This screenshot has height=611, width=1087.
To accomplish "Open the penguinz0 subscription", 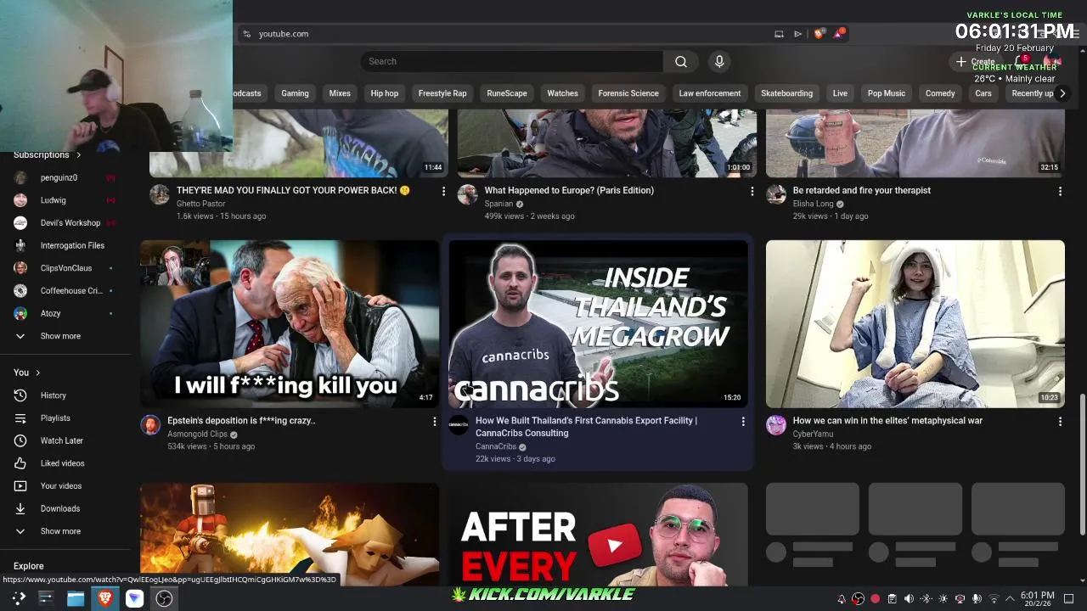I will tap(64, 177).
